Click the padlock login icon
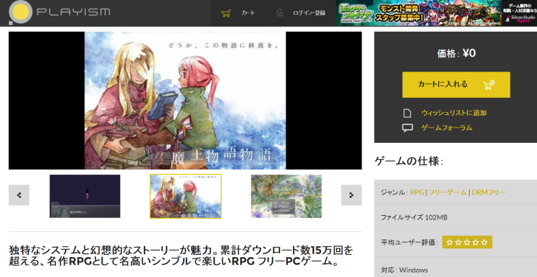 280,13
